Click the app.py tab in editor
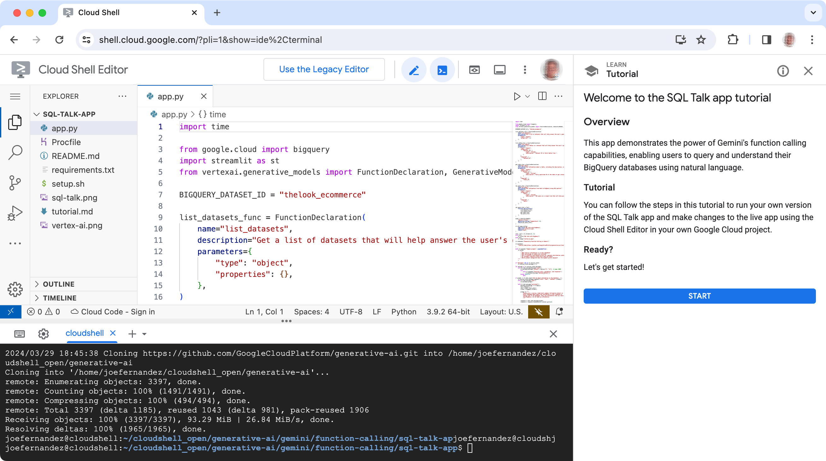The width and height of the screenshot is (826, 461). click(x=170, y=96)
